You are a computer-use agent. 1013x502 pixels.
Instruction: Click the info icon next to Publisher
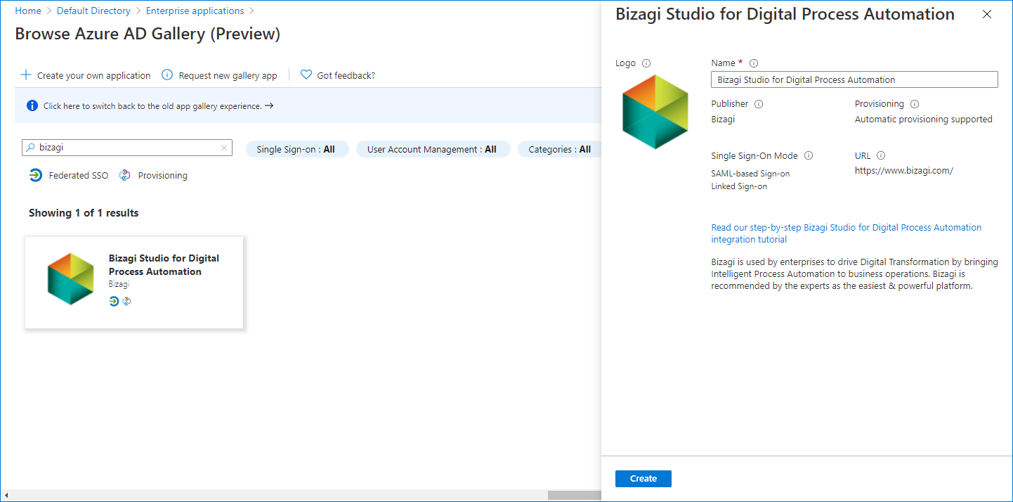click(759, 104)
